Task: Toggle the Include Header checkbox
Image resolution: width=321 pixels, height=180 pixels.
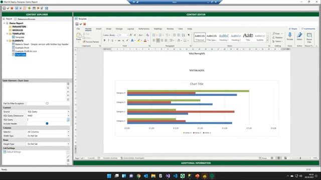Action: [47, 123]
